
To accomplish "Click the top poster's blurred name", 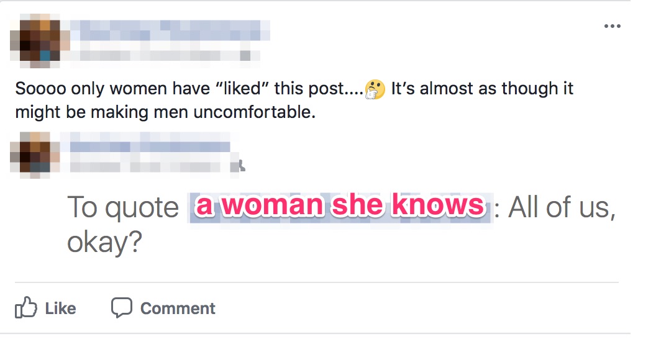I will coord(168,29).
